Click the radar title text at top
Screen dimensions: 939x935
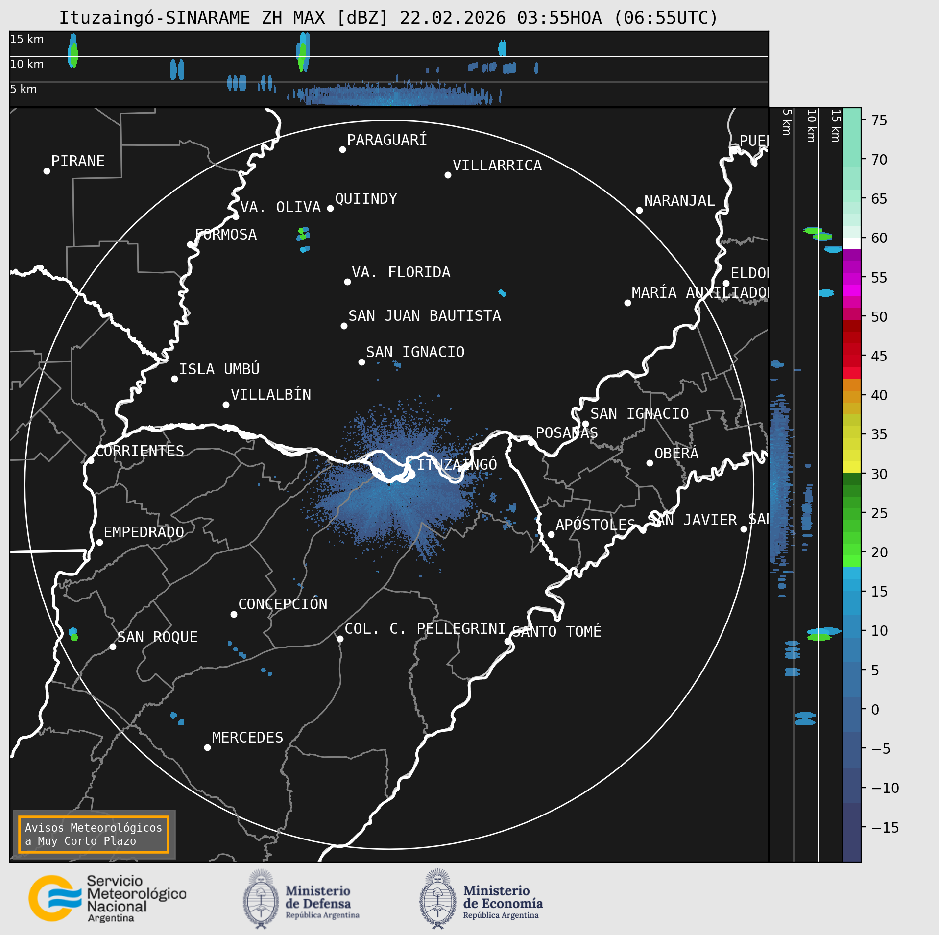388,18
